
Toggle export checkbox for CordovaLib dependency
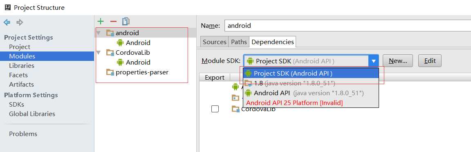click(x=215, y=109)
